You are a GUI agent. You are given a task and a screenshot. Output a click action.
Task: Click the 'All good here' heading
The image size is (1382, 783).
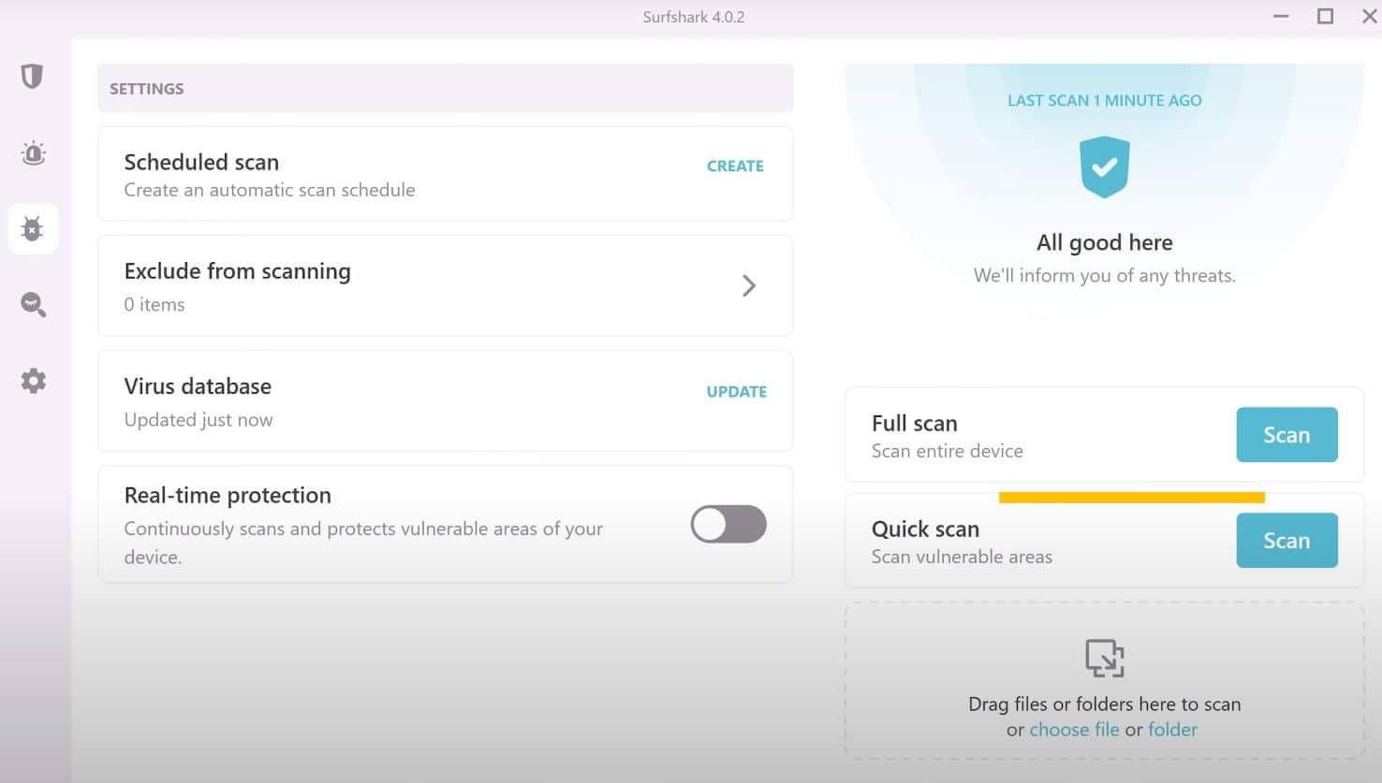[1105, 242]
